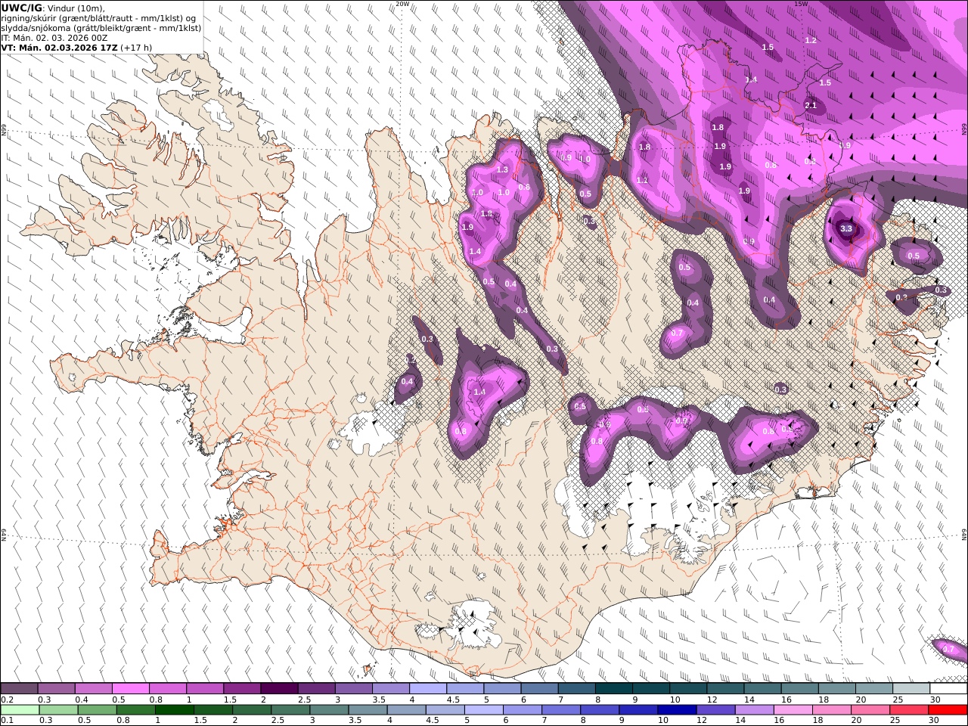Click the '15W' longitude label
This screenshot has width=968, height=726.
pos(800,4)
